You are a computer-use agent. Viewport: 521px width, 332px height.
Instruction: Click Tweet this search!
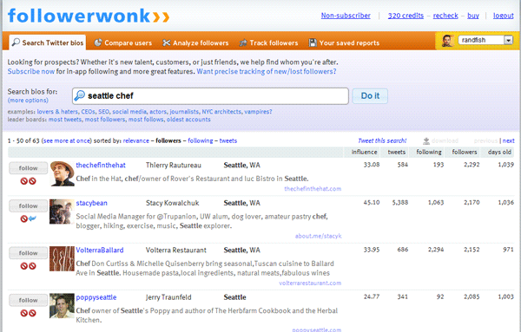382,140
